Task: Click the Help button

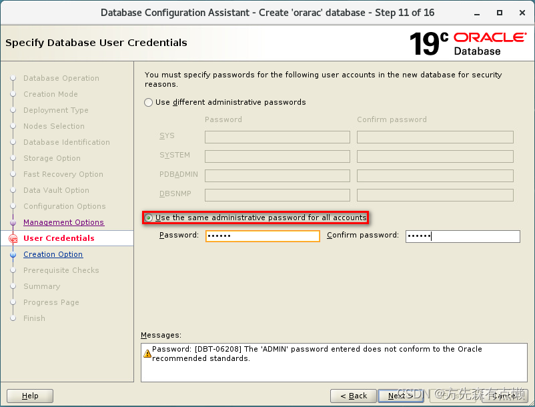Action: click(30, 396)
